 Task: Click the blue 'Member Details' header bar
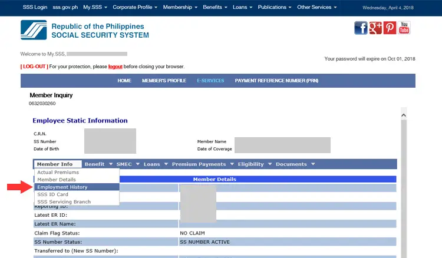pyautogui.click(x=215, y=179)
